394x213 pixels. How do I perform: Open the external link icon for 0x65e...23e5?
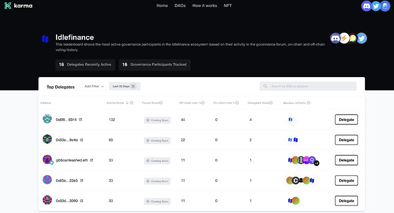(82, 180)
